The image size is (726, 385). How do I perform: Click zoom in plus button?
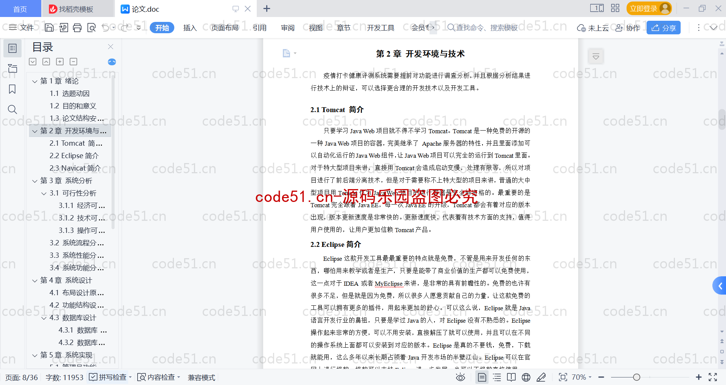(x=698, y=377)
